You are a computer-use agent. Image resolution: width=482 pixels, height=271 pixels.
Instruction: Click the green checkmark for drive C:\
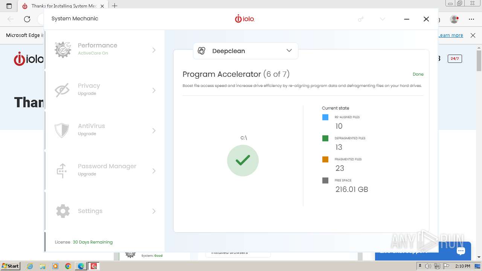243,160
